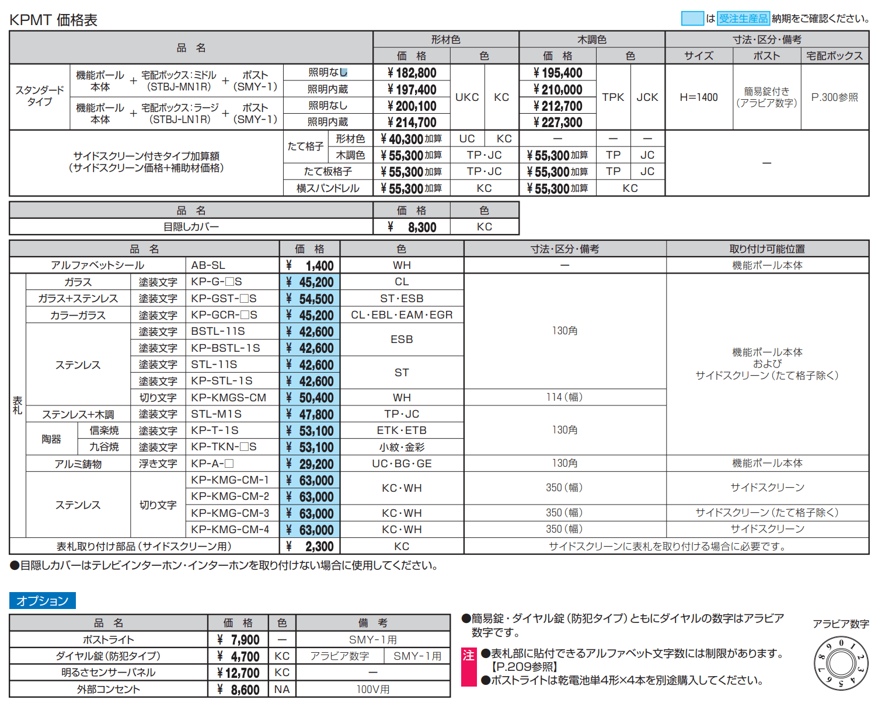This screenshot has height=721, width=885.
Task: Select the ¥227,300 wood-tone price cell
Action: click(558, 123)
